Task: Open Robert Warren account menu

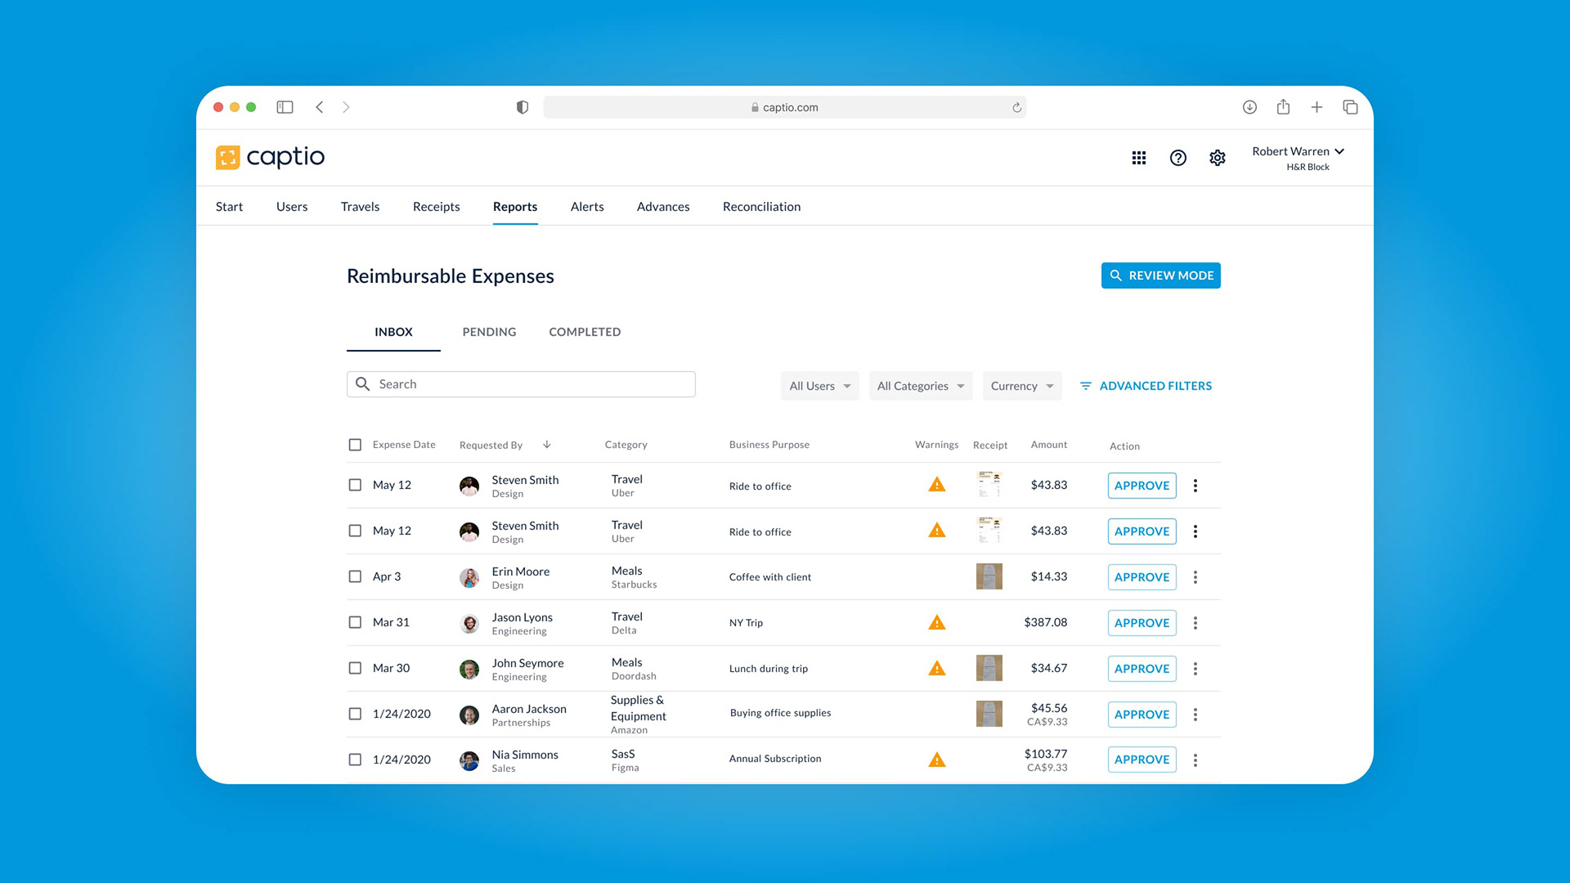Action: [1298, 158]
